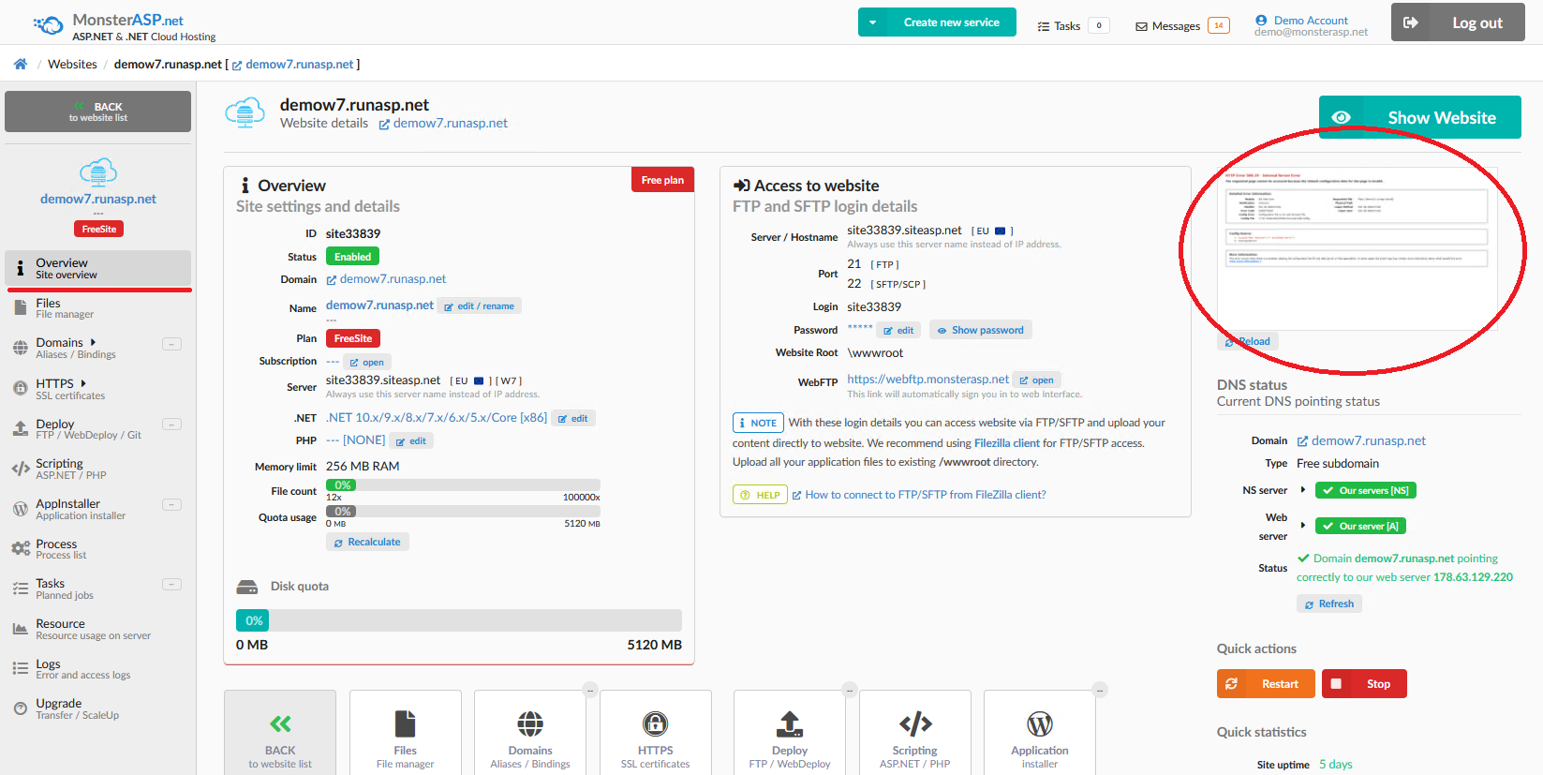Image resolution: width=1543 pixels, height=775 pixels.
Task: Open the Scripting ASP.NET/PHP tile
Action: coord(914,723)
